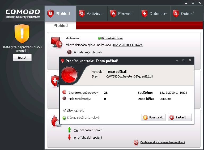Click the Defense+ shield icon in overview panel
The image size is (204, 150).
click(x=55, y=81)
